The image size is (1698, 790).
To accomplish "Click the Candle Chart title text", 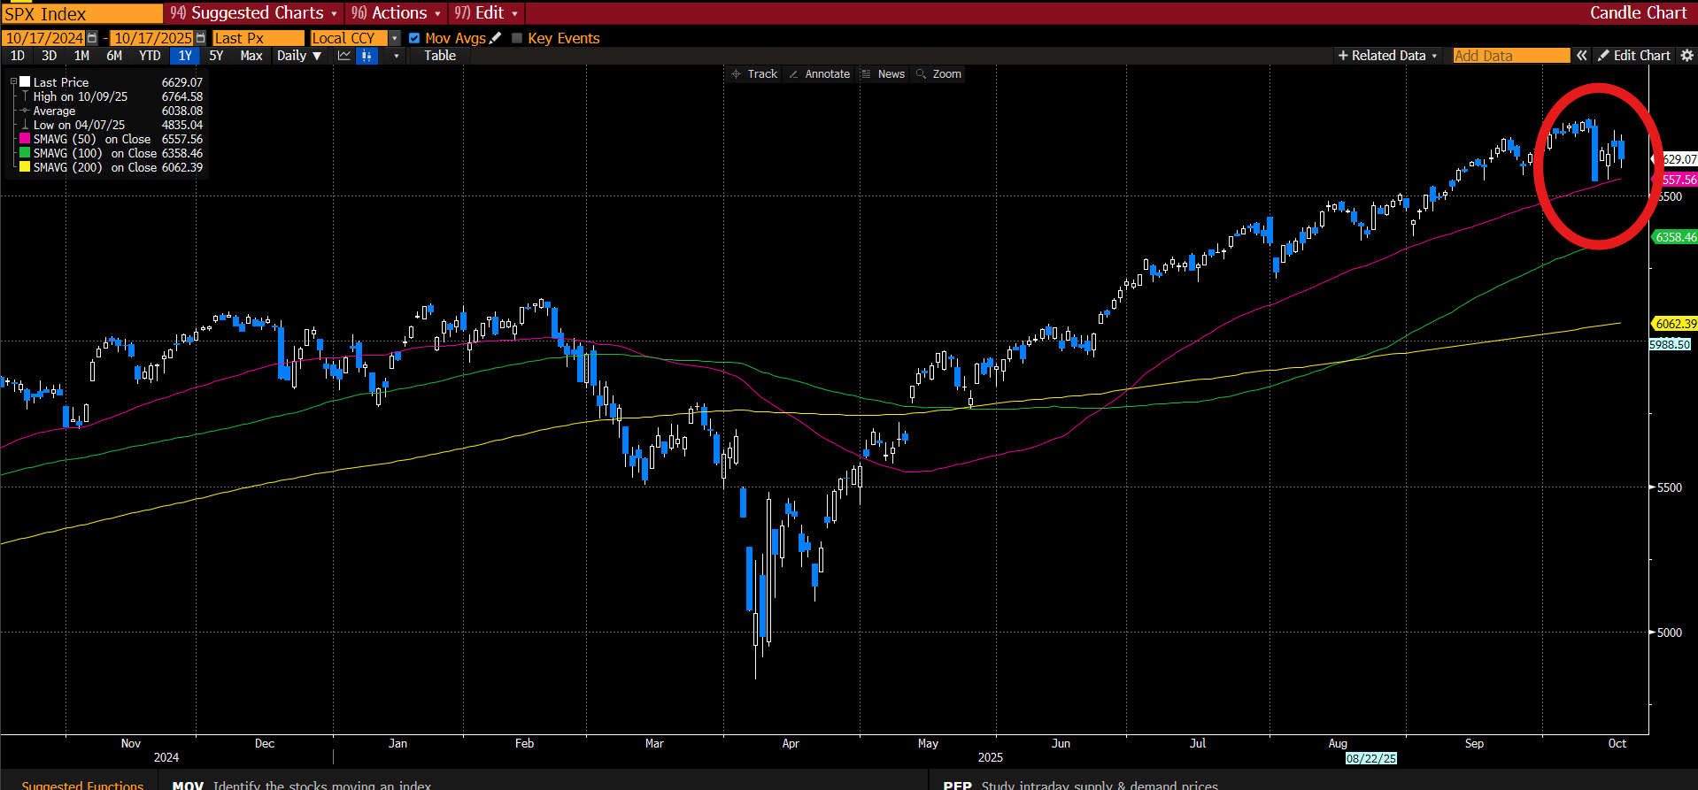I will [1638, 12].
